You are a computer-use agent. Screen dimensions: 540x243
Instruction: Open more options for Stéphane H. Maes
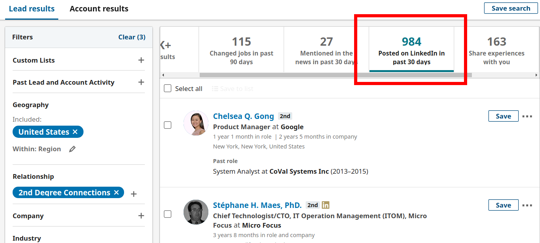pos(527,205)
